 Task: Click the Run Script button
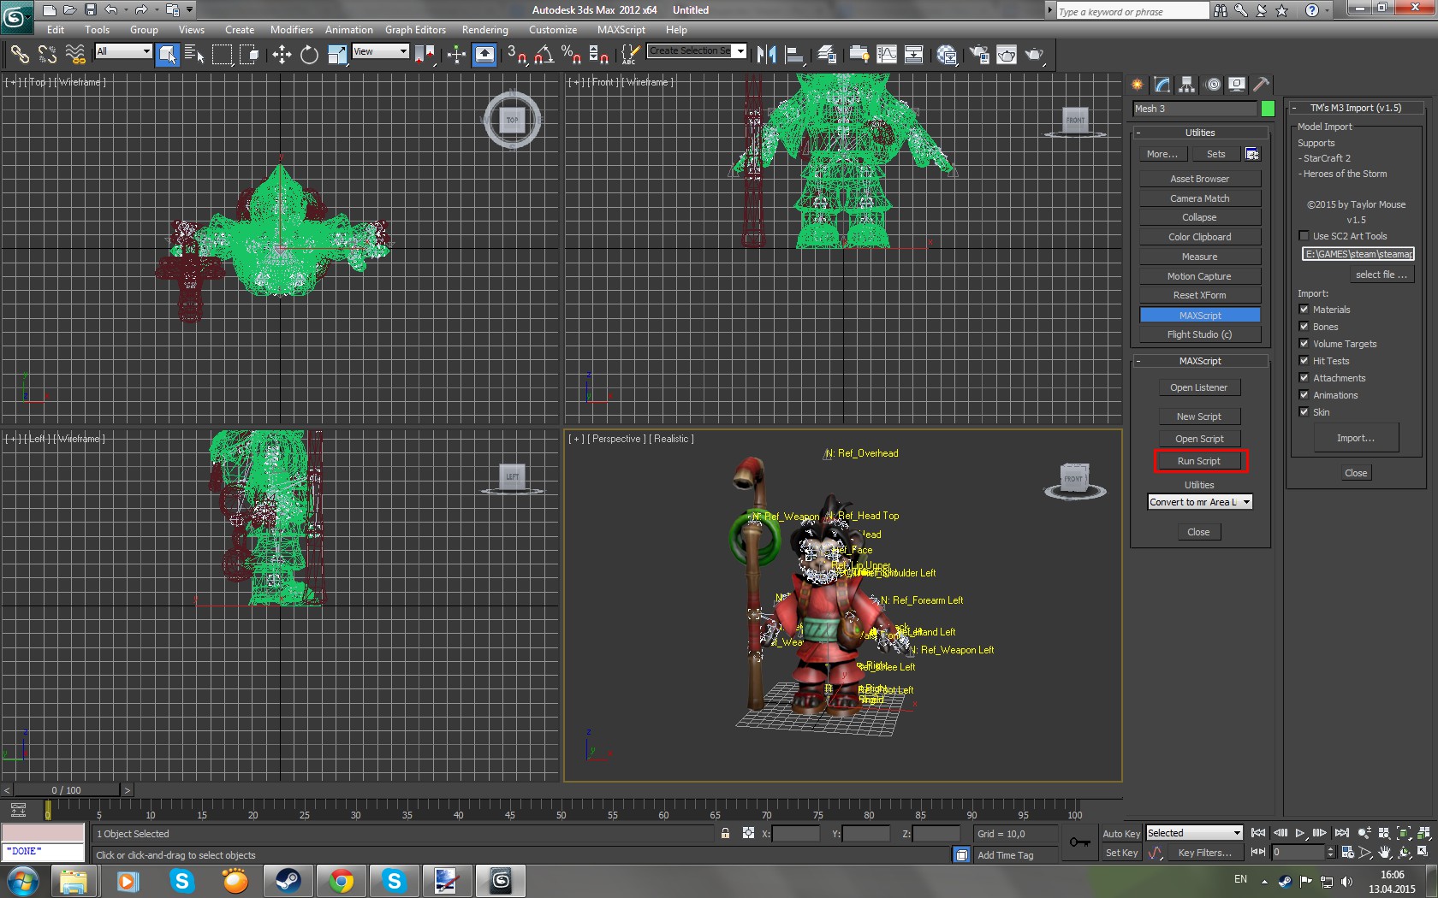click(x=1199, y=461)
